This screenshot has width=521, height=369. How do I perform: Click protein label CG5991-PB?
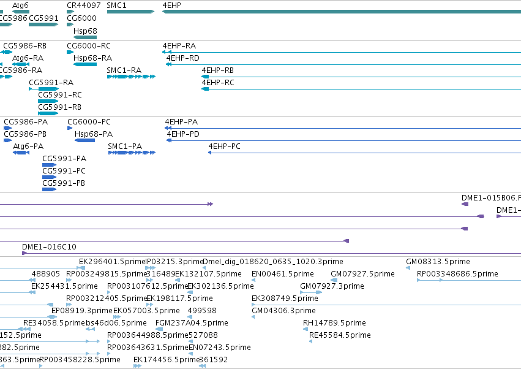(x=64, y=183)
